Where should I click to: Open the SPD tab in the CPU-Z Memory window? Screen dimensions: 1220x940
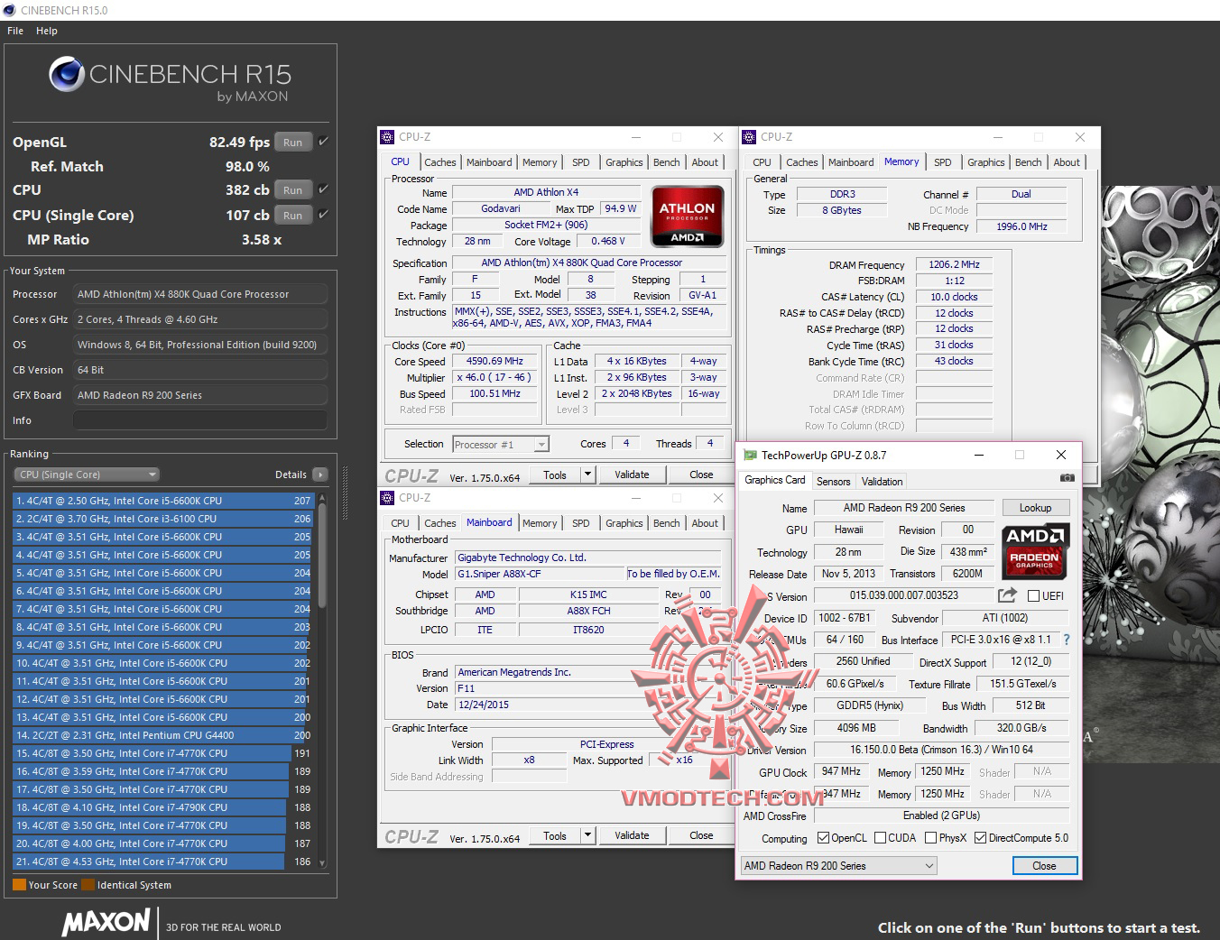(943, 162)
